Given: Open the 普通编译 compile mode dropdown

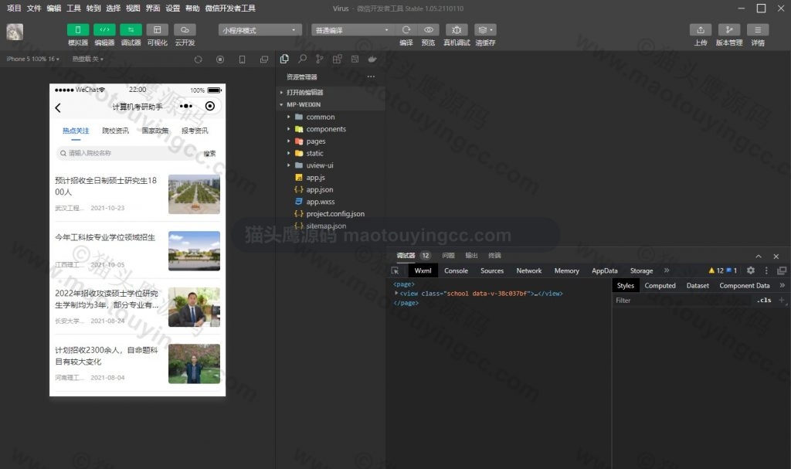Looking at the screenshot, I should coord(352,30).
